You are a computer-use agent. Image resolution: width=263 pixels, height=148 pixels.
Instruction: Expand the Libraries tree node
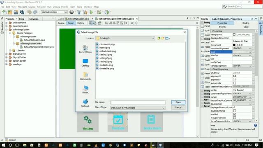click(10, 50)
